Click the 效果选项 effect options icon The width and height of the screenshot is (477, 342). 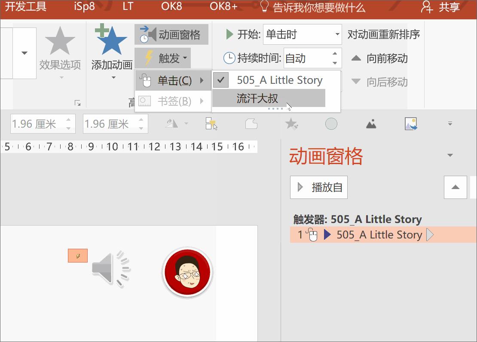point(60,41)
